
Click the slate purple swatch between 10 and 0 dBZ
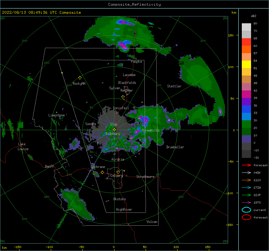(x=246, y=139)
